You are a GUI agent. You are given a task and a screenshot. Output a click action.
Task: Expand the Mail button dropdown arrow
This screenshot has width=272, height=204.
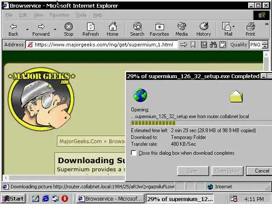coord(233,26)
